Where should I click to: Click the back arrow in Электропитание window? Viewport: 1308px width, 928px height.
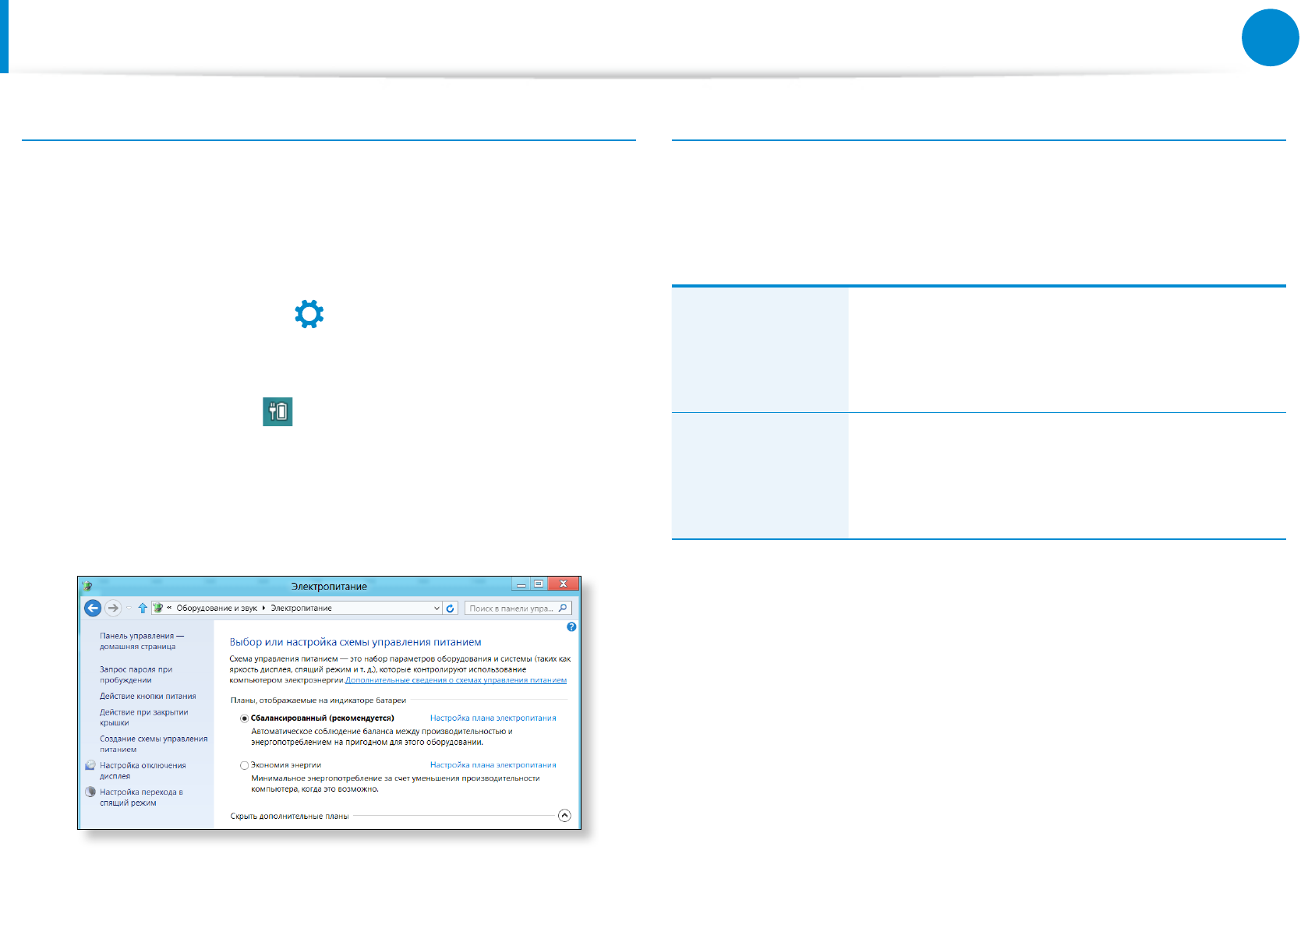click(93, 608)
